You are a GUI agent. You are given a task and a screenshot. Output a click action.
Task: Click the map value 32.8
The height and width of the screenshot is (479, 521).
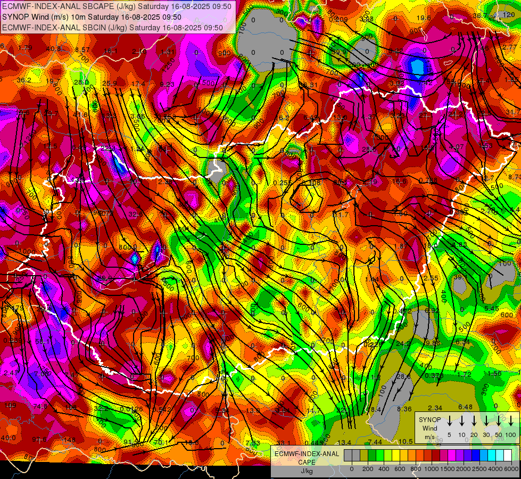[x=135, y=214]
